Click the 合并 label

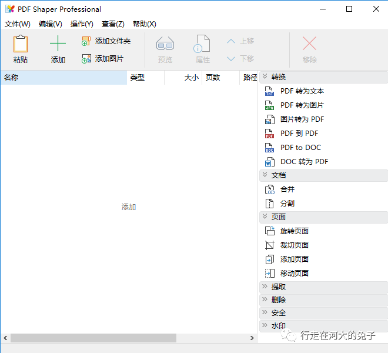pyautogui.click(x=287, y=189)
